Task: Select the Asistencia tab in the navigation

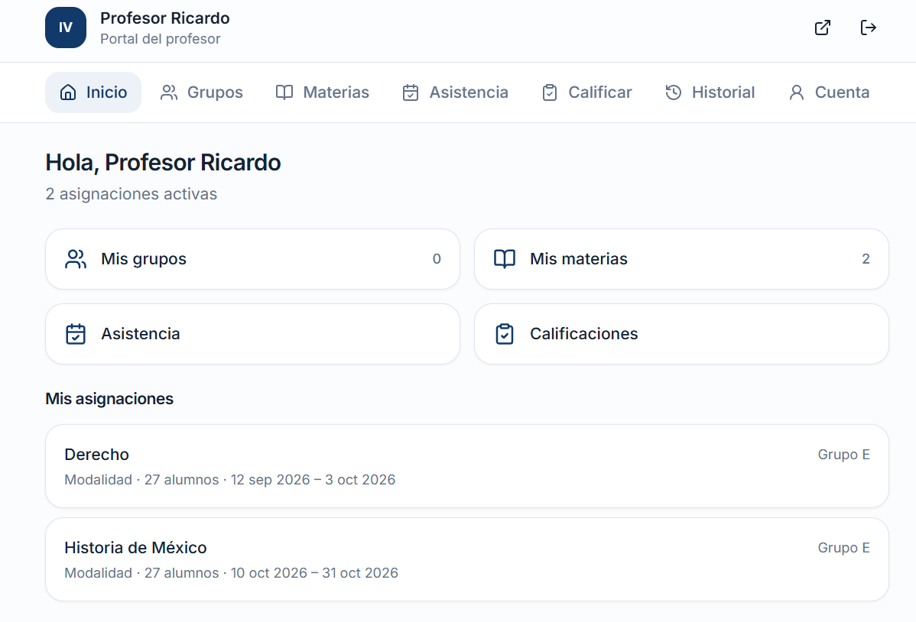Action: point(456,92)
